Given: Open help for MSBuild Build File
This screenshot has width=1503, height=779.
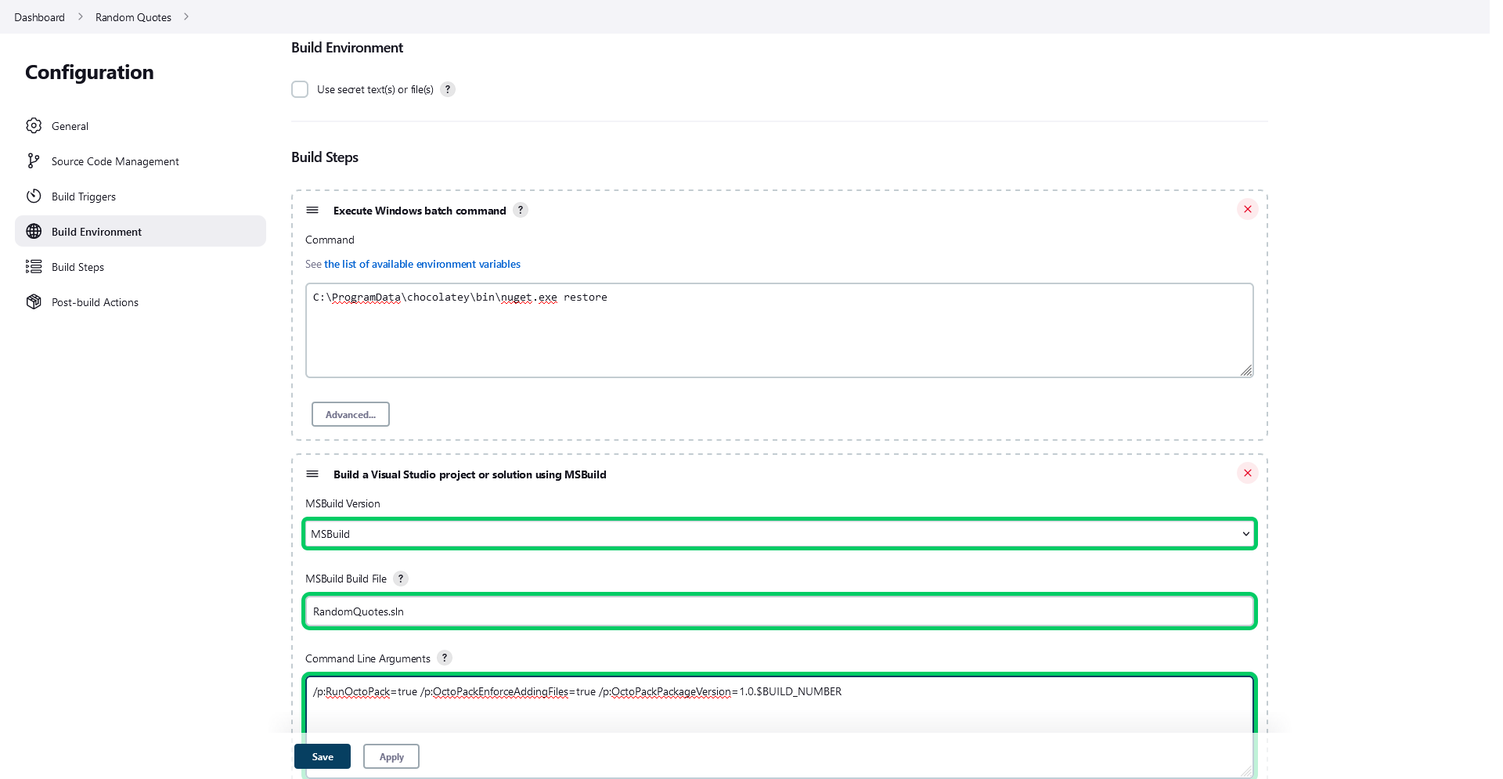Looking at the screenshot, I should click(x=401, y=579).
